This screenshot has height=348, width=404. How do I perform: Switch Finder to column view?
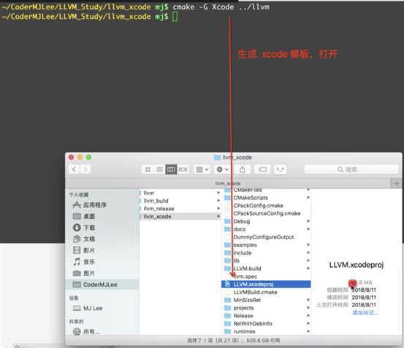point(171,169)
